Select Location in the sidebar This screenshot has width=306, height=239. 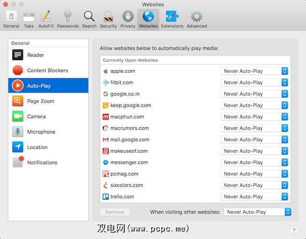pyautogui.click(x=48, y=147)
